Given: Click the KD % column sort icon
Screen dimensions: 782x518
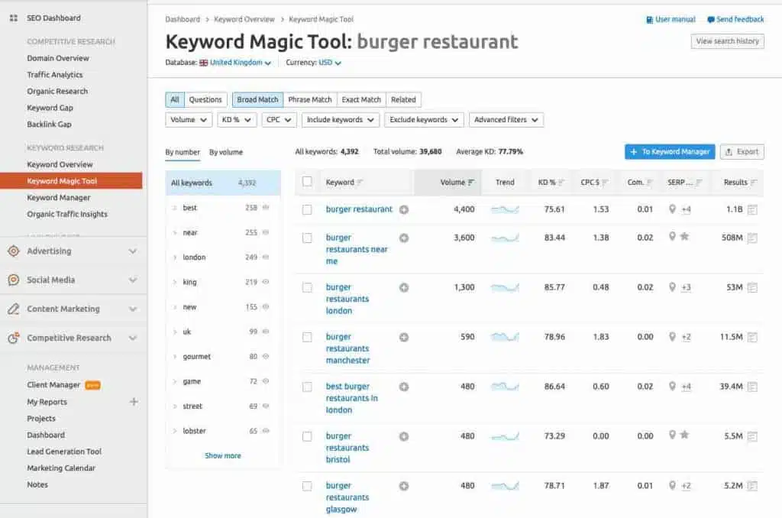Looking at the screenshot, I should tap(561, 183).
